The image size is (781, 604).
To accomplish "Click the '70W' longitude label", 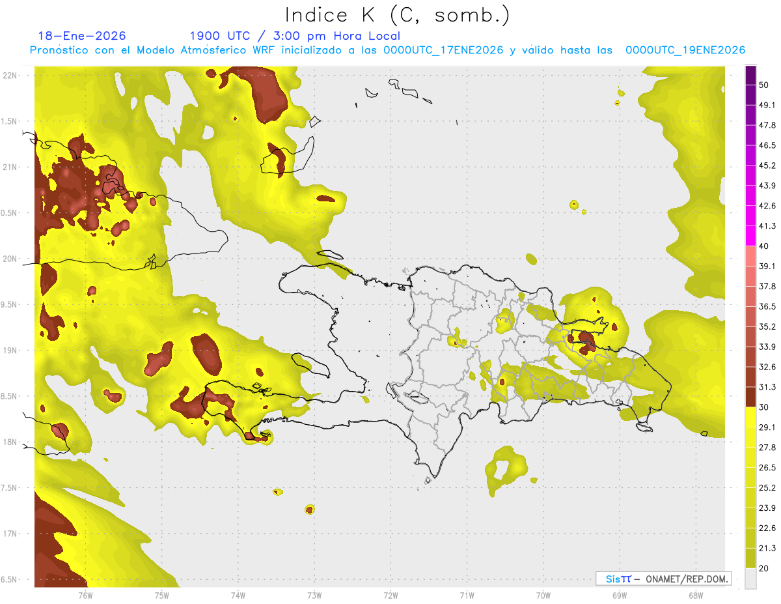I will (543, 595).
